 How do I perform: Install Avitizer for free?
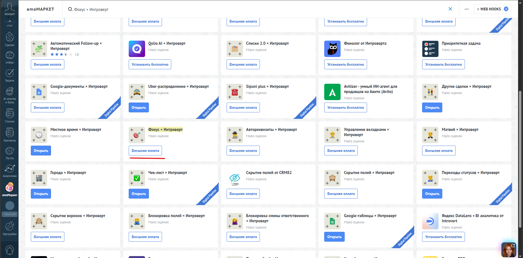[x=345, y=107]
